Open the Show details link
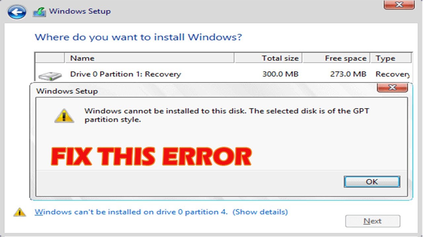The image size is (423, 237). [x=260, y=212]
